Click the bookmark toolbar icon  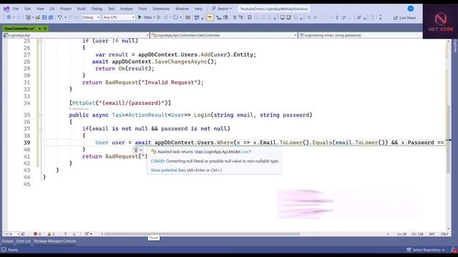click(x=250, y=17)
